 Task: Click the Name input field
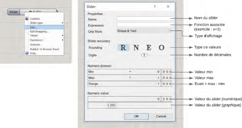click(x=144, y=19)
